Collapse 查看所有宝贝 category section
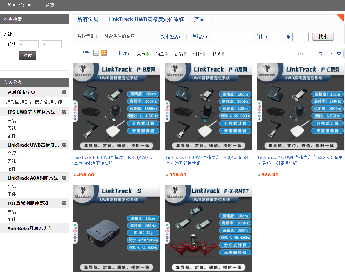 click(64, 92)
